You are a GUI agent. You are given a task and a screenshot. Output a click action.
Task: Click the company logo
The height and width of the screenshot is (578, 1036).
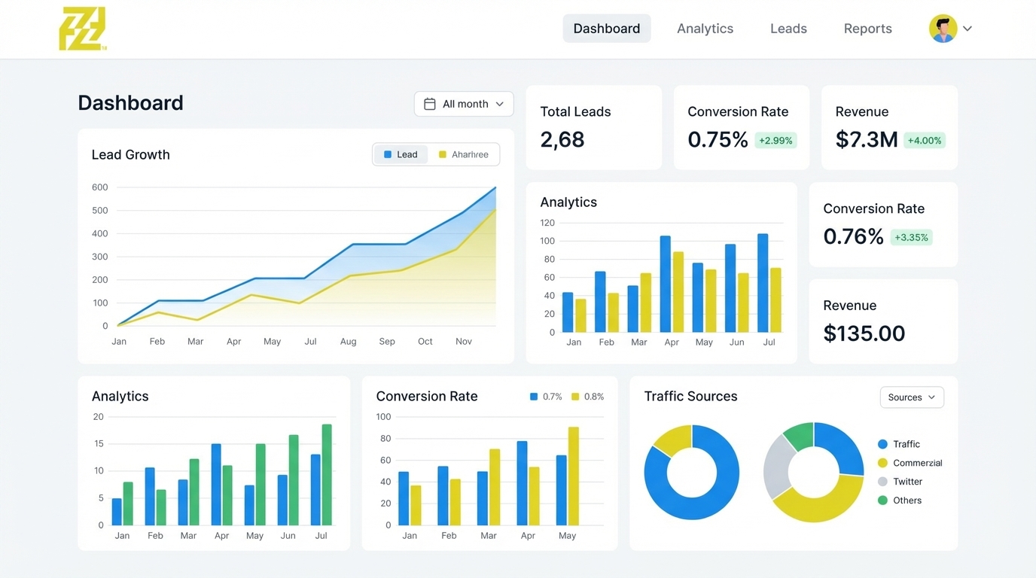83,28
